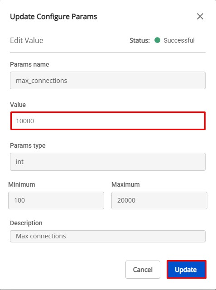The height and width of the screenshot is (290, 216).
Task: Select the Params name field max_connections
Action: 108,81
